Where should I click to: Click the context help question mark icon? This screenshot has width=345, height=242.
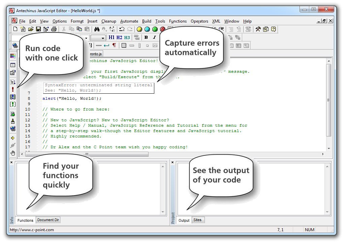pos(273,29)
